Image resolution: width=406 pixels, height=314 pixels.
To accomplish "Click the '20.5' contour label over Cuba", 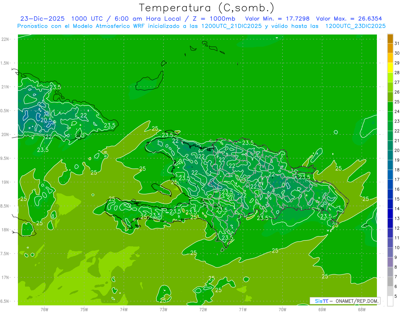I will pos(46,120).
